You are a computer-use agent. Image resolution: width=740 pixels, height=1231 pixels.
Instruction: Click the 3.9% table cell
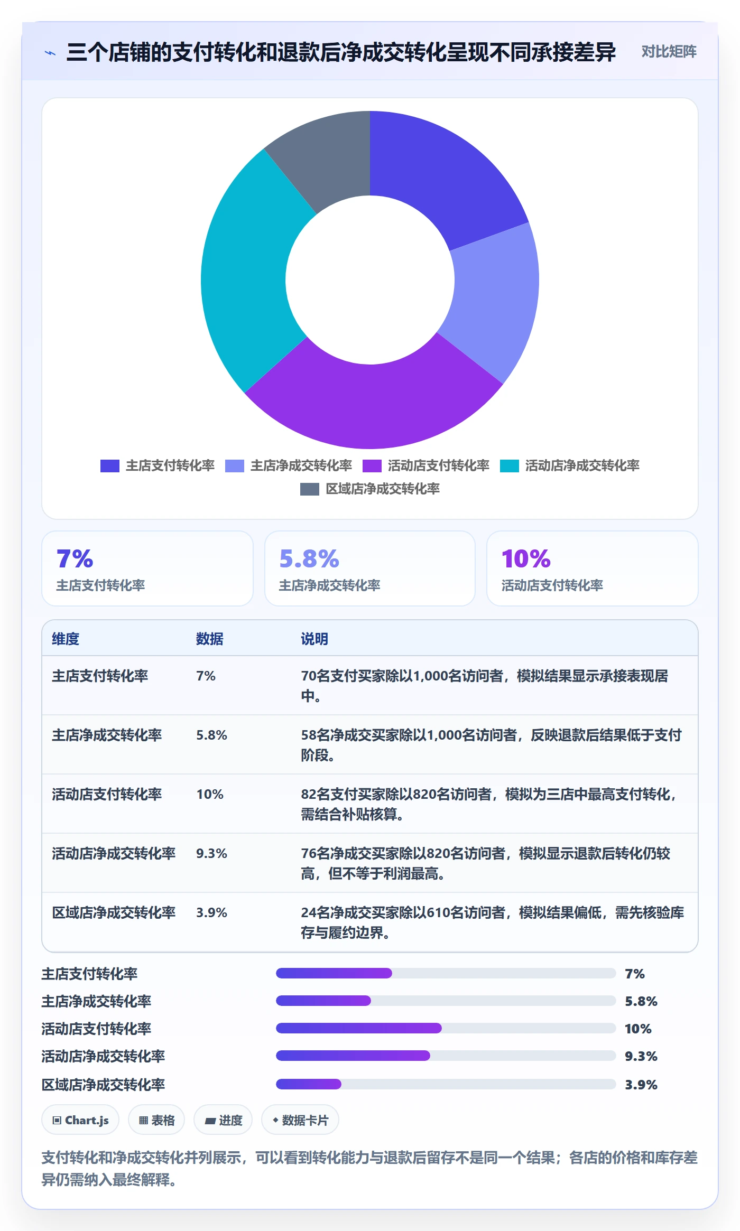(x=211, y=912)
